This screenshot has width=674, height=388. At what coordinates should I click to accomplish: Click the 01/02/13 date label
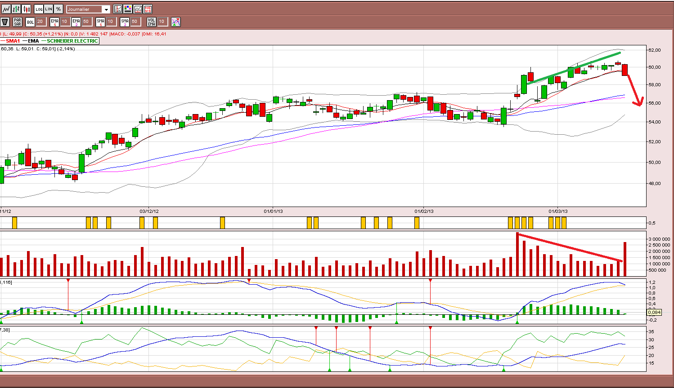pos(424,211)
